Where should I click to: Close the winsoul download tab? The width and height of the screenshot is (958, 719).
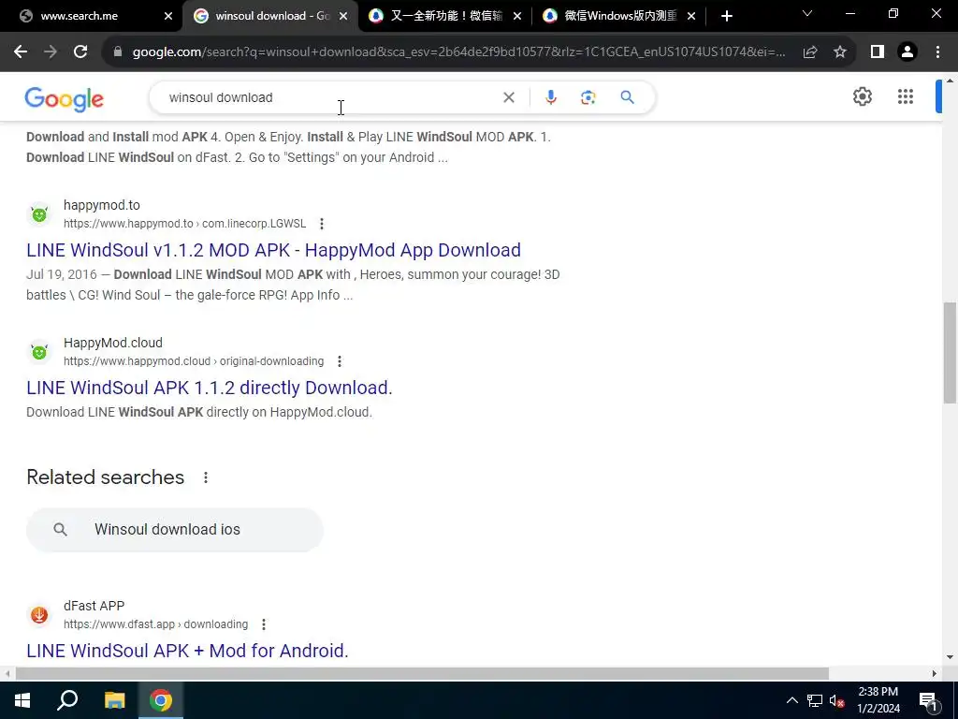pos(343,17)
